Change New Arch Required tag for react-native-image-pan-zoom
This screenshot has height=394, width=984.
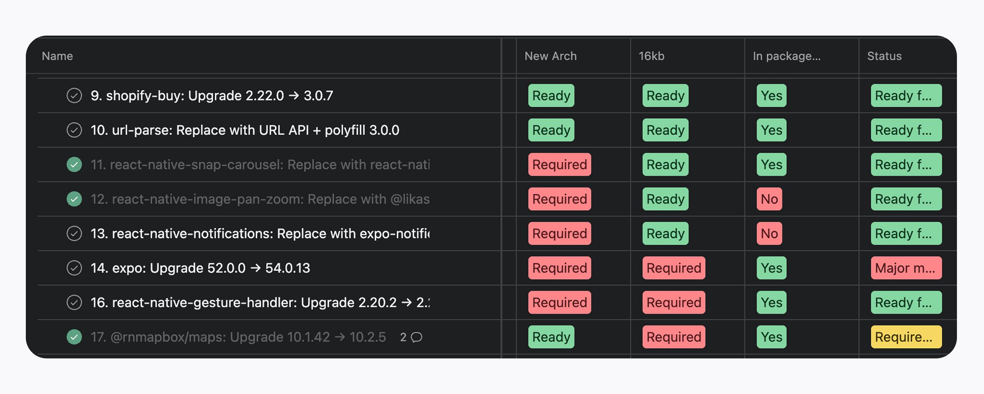tap(560, 199)
